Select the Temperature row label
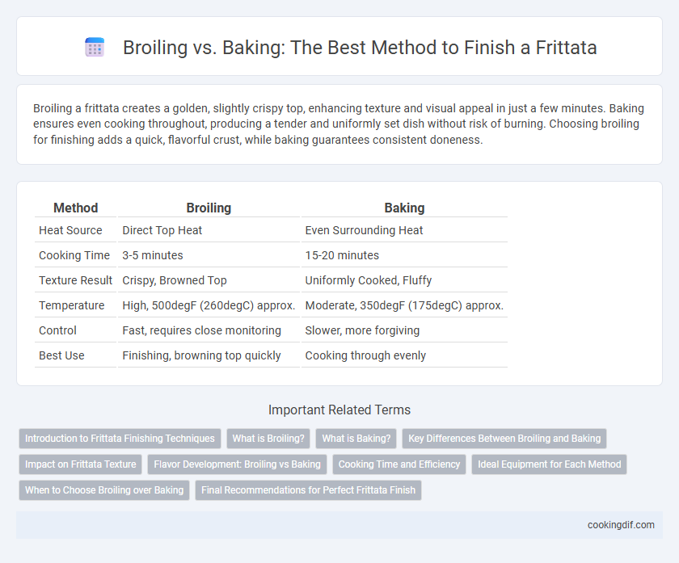This screenshot has width=679, height=563. (x=71, y=305)
